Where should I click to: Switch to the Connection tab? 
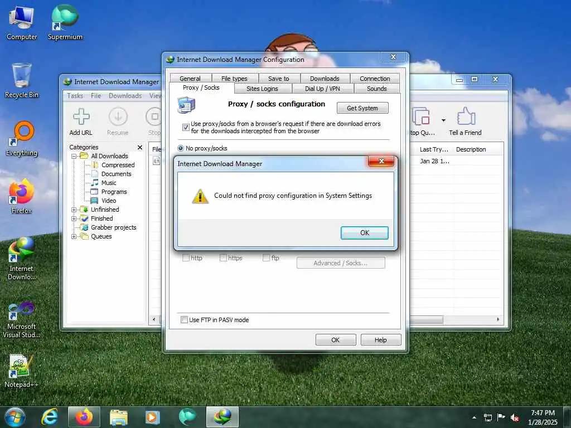375,78
